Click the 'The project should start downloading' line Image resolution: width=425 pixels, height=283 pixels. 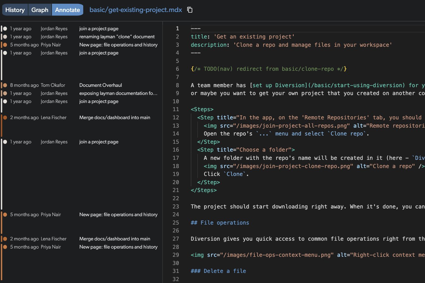308,207
